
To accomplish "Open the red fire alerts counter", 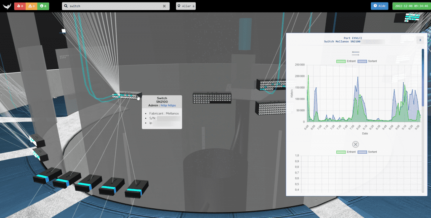I will (x=20, y=6).
